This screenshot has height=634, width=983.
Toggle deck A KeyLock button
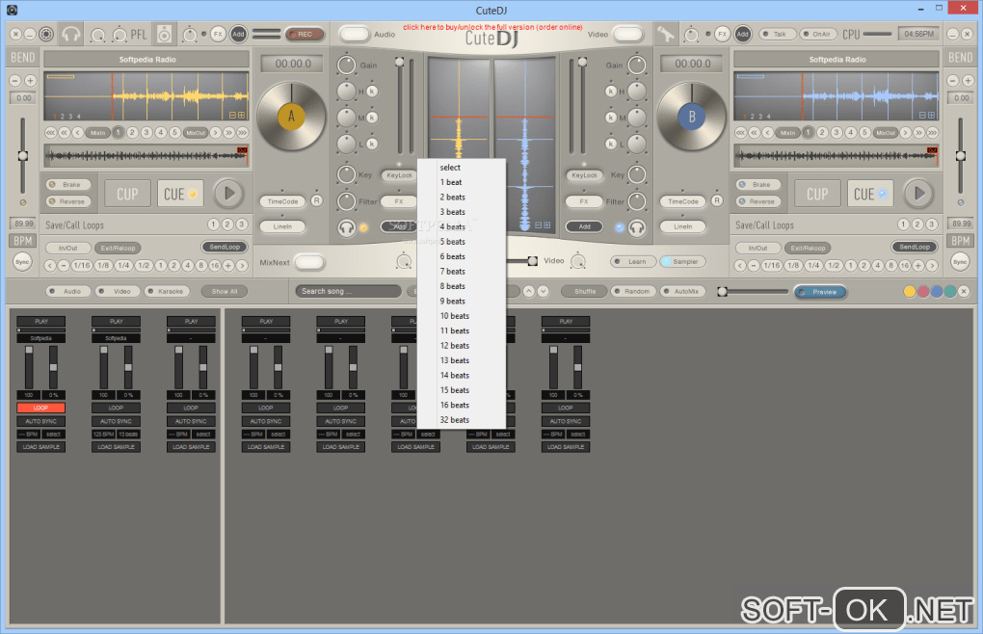[x=399, y=175]
